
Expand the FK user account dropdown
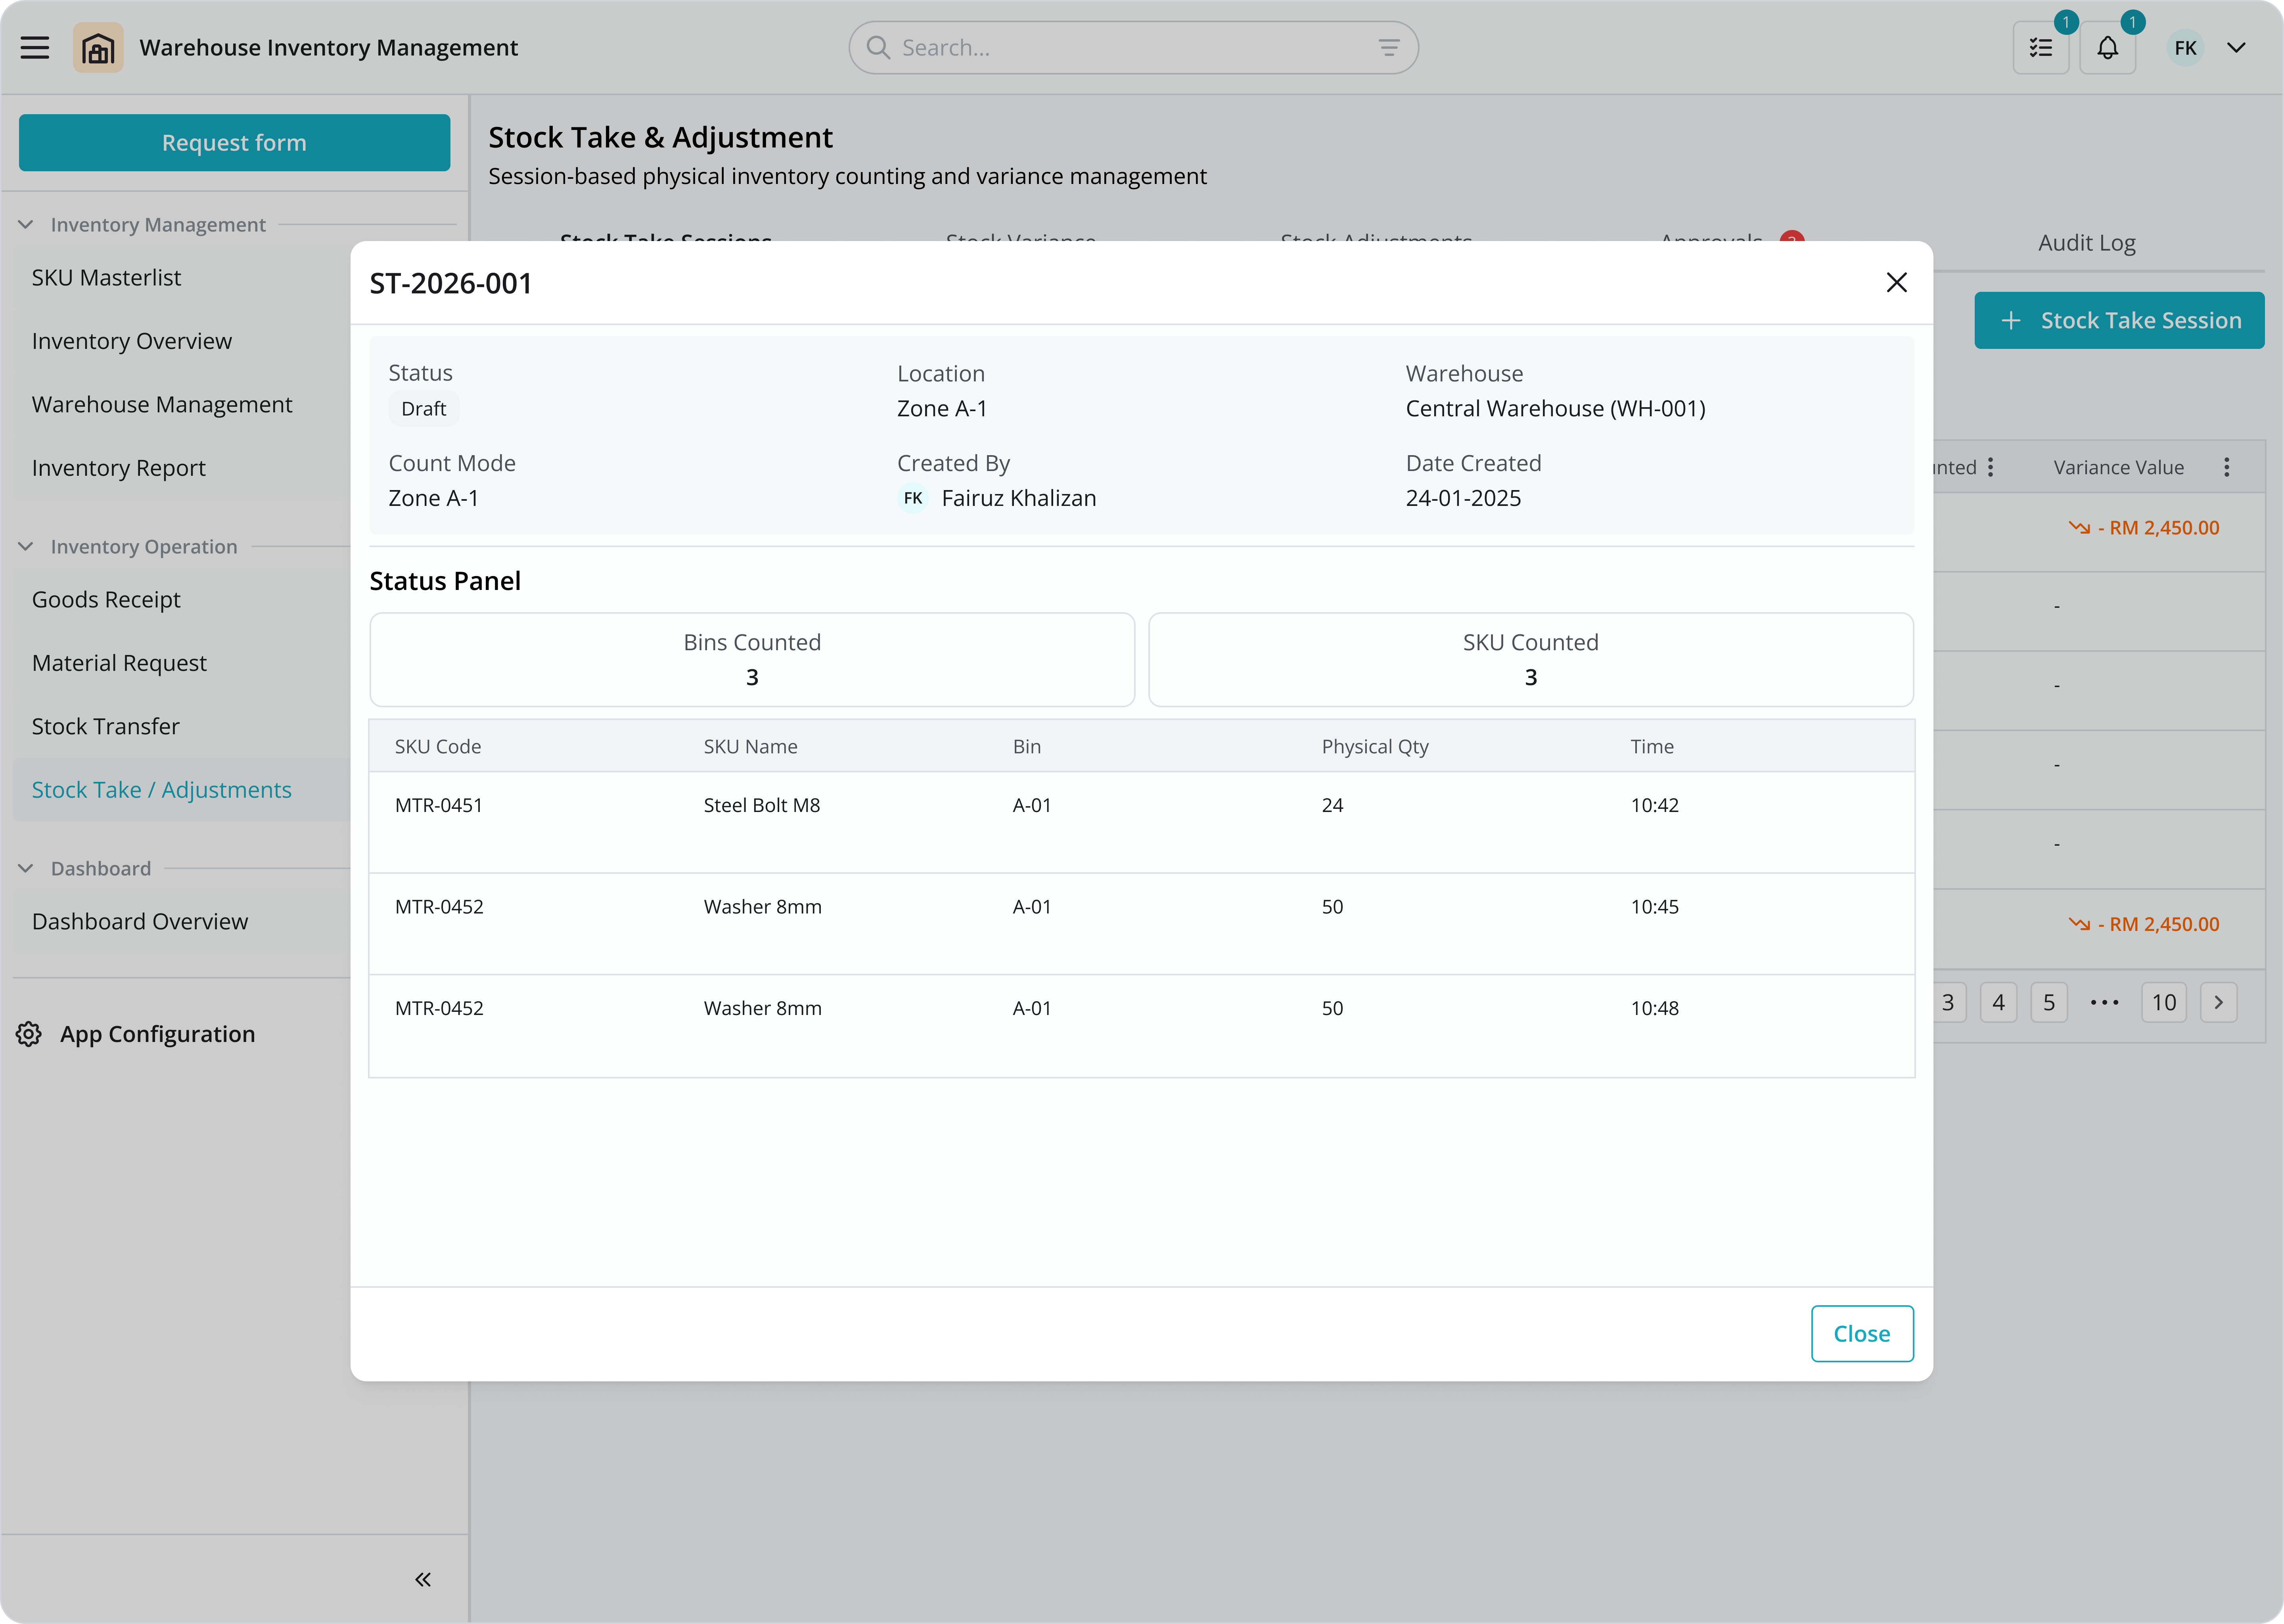pos(2237,48)
